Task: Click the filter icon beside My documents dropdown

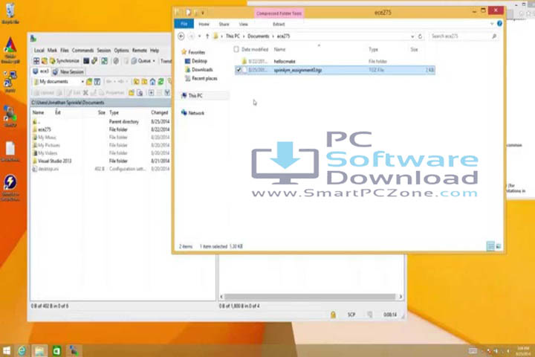Action: point(97,81)
